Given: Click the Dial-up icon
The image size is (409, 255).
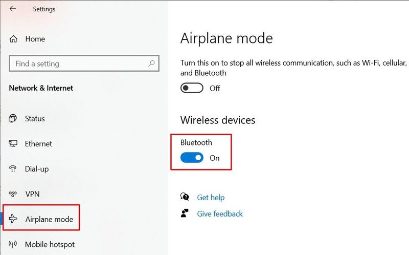Looking at the screenshot, I should tap(14, 169).
